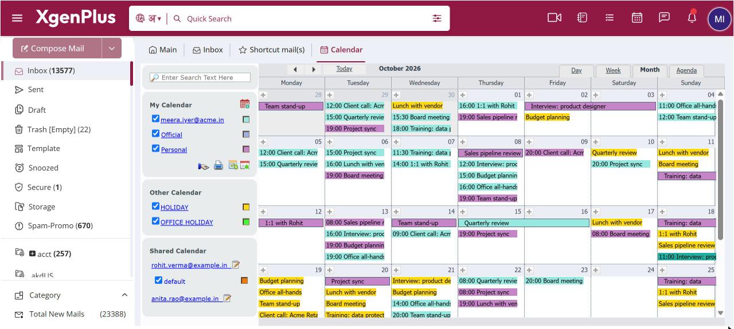Add event on October 24 plus icon

click(x=596, y=270)
